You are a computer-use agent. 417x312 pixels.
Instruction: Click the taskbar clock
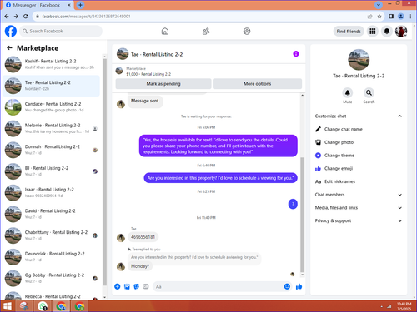pos(404,306)
